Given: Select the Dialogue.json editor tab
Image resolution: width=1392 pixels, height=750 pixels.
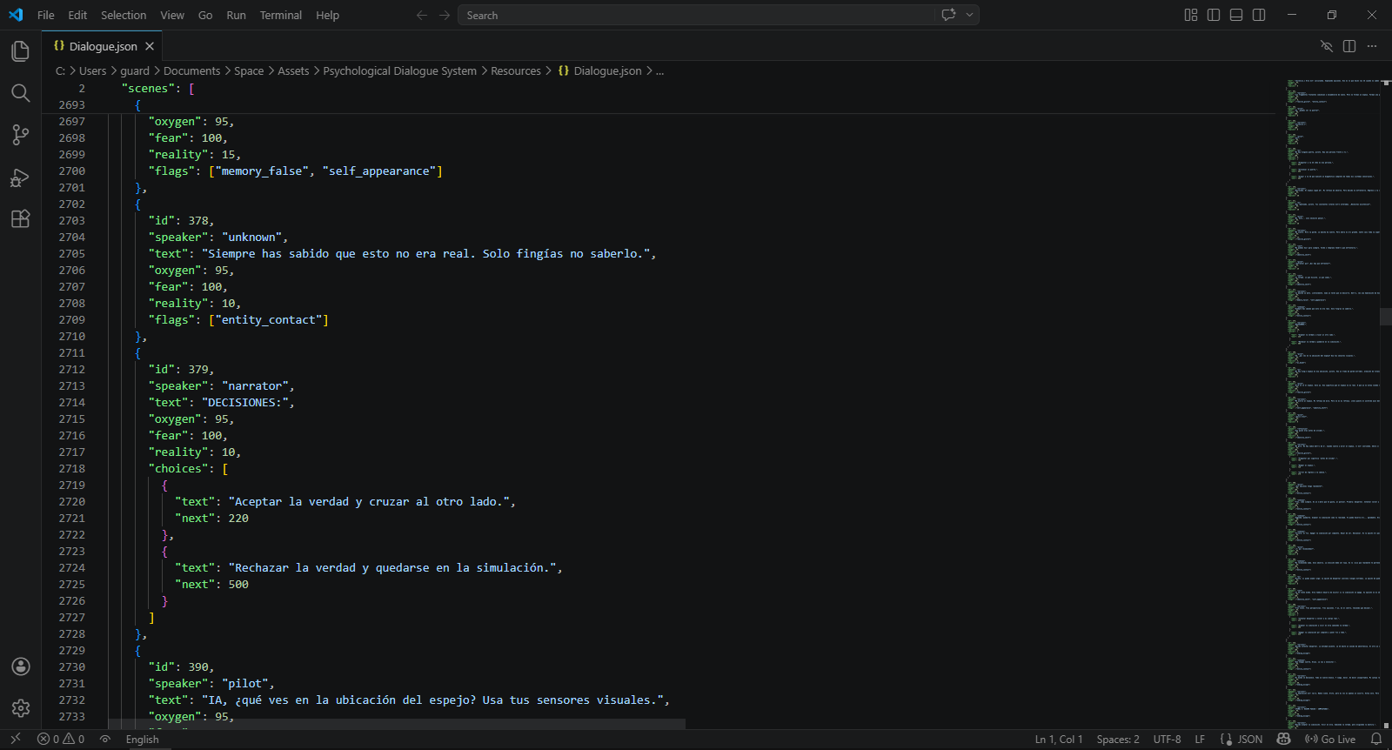Looking at the screenshot, I should 103,46.
